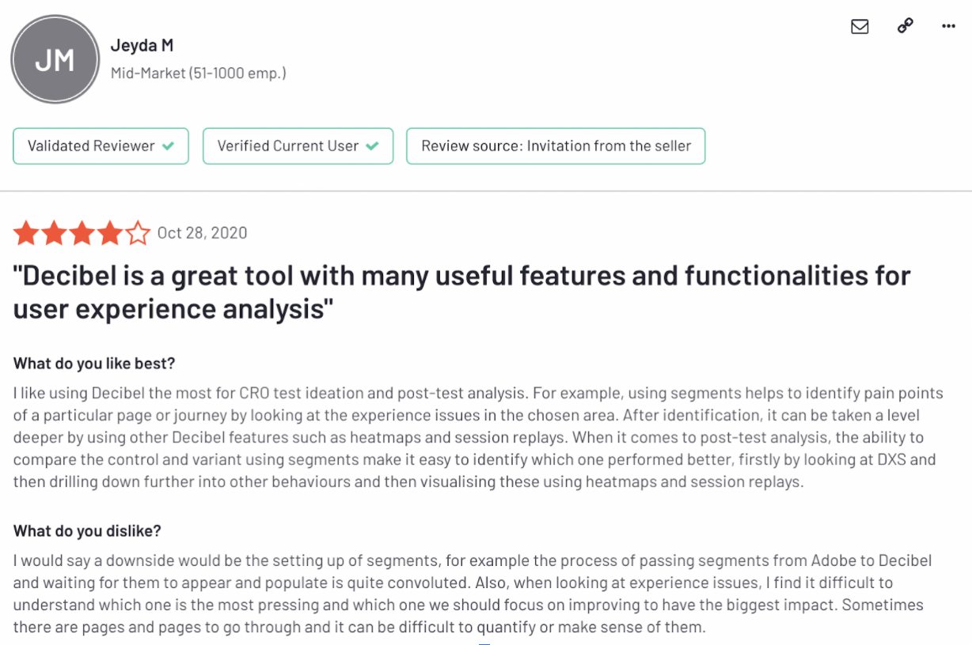Image resolution: width=972 pixels, height=645 pixels.
Task: Click the third orange rating star
Action: (x=82, y=233)
